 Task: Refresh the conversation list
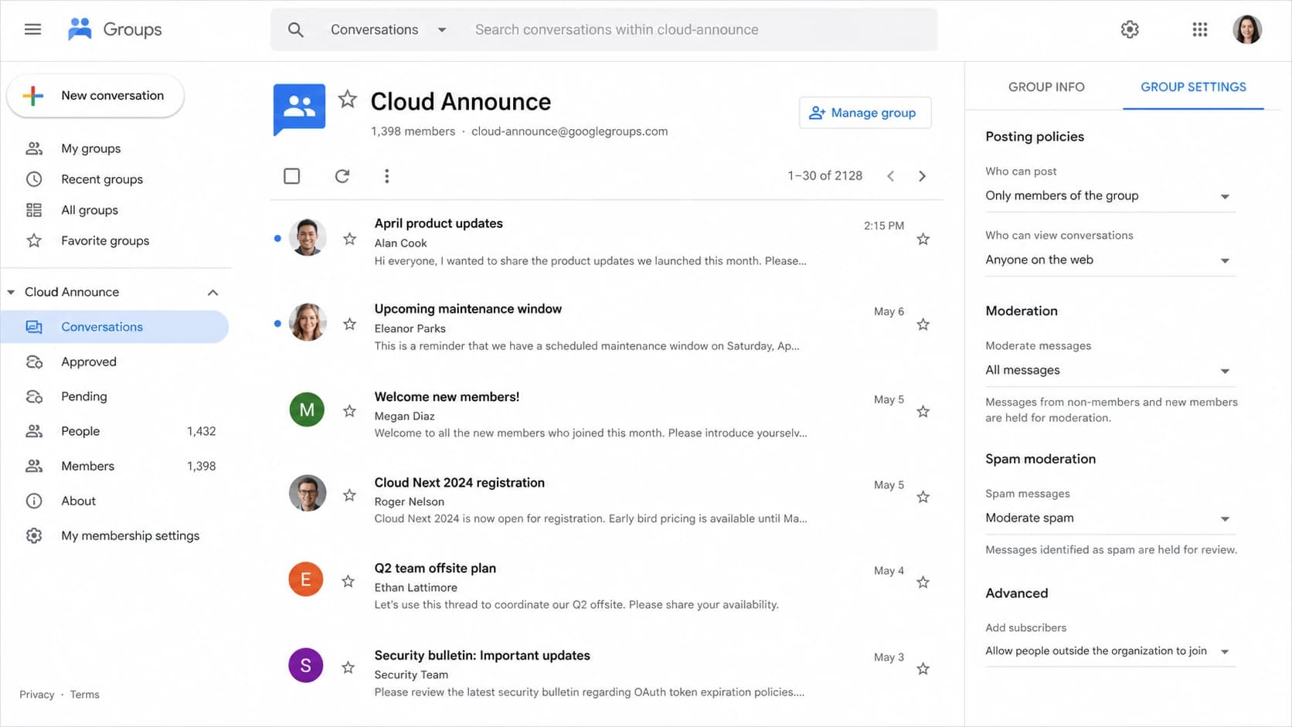pyautogui.click(x=342, y=176)
